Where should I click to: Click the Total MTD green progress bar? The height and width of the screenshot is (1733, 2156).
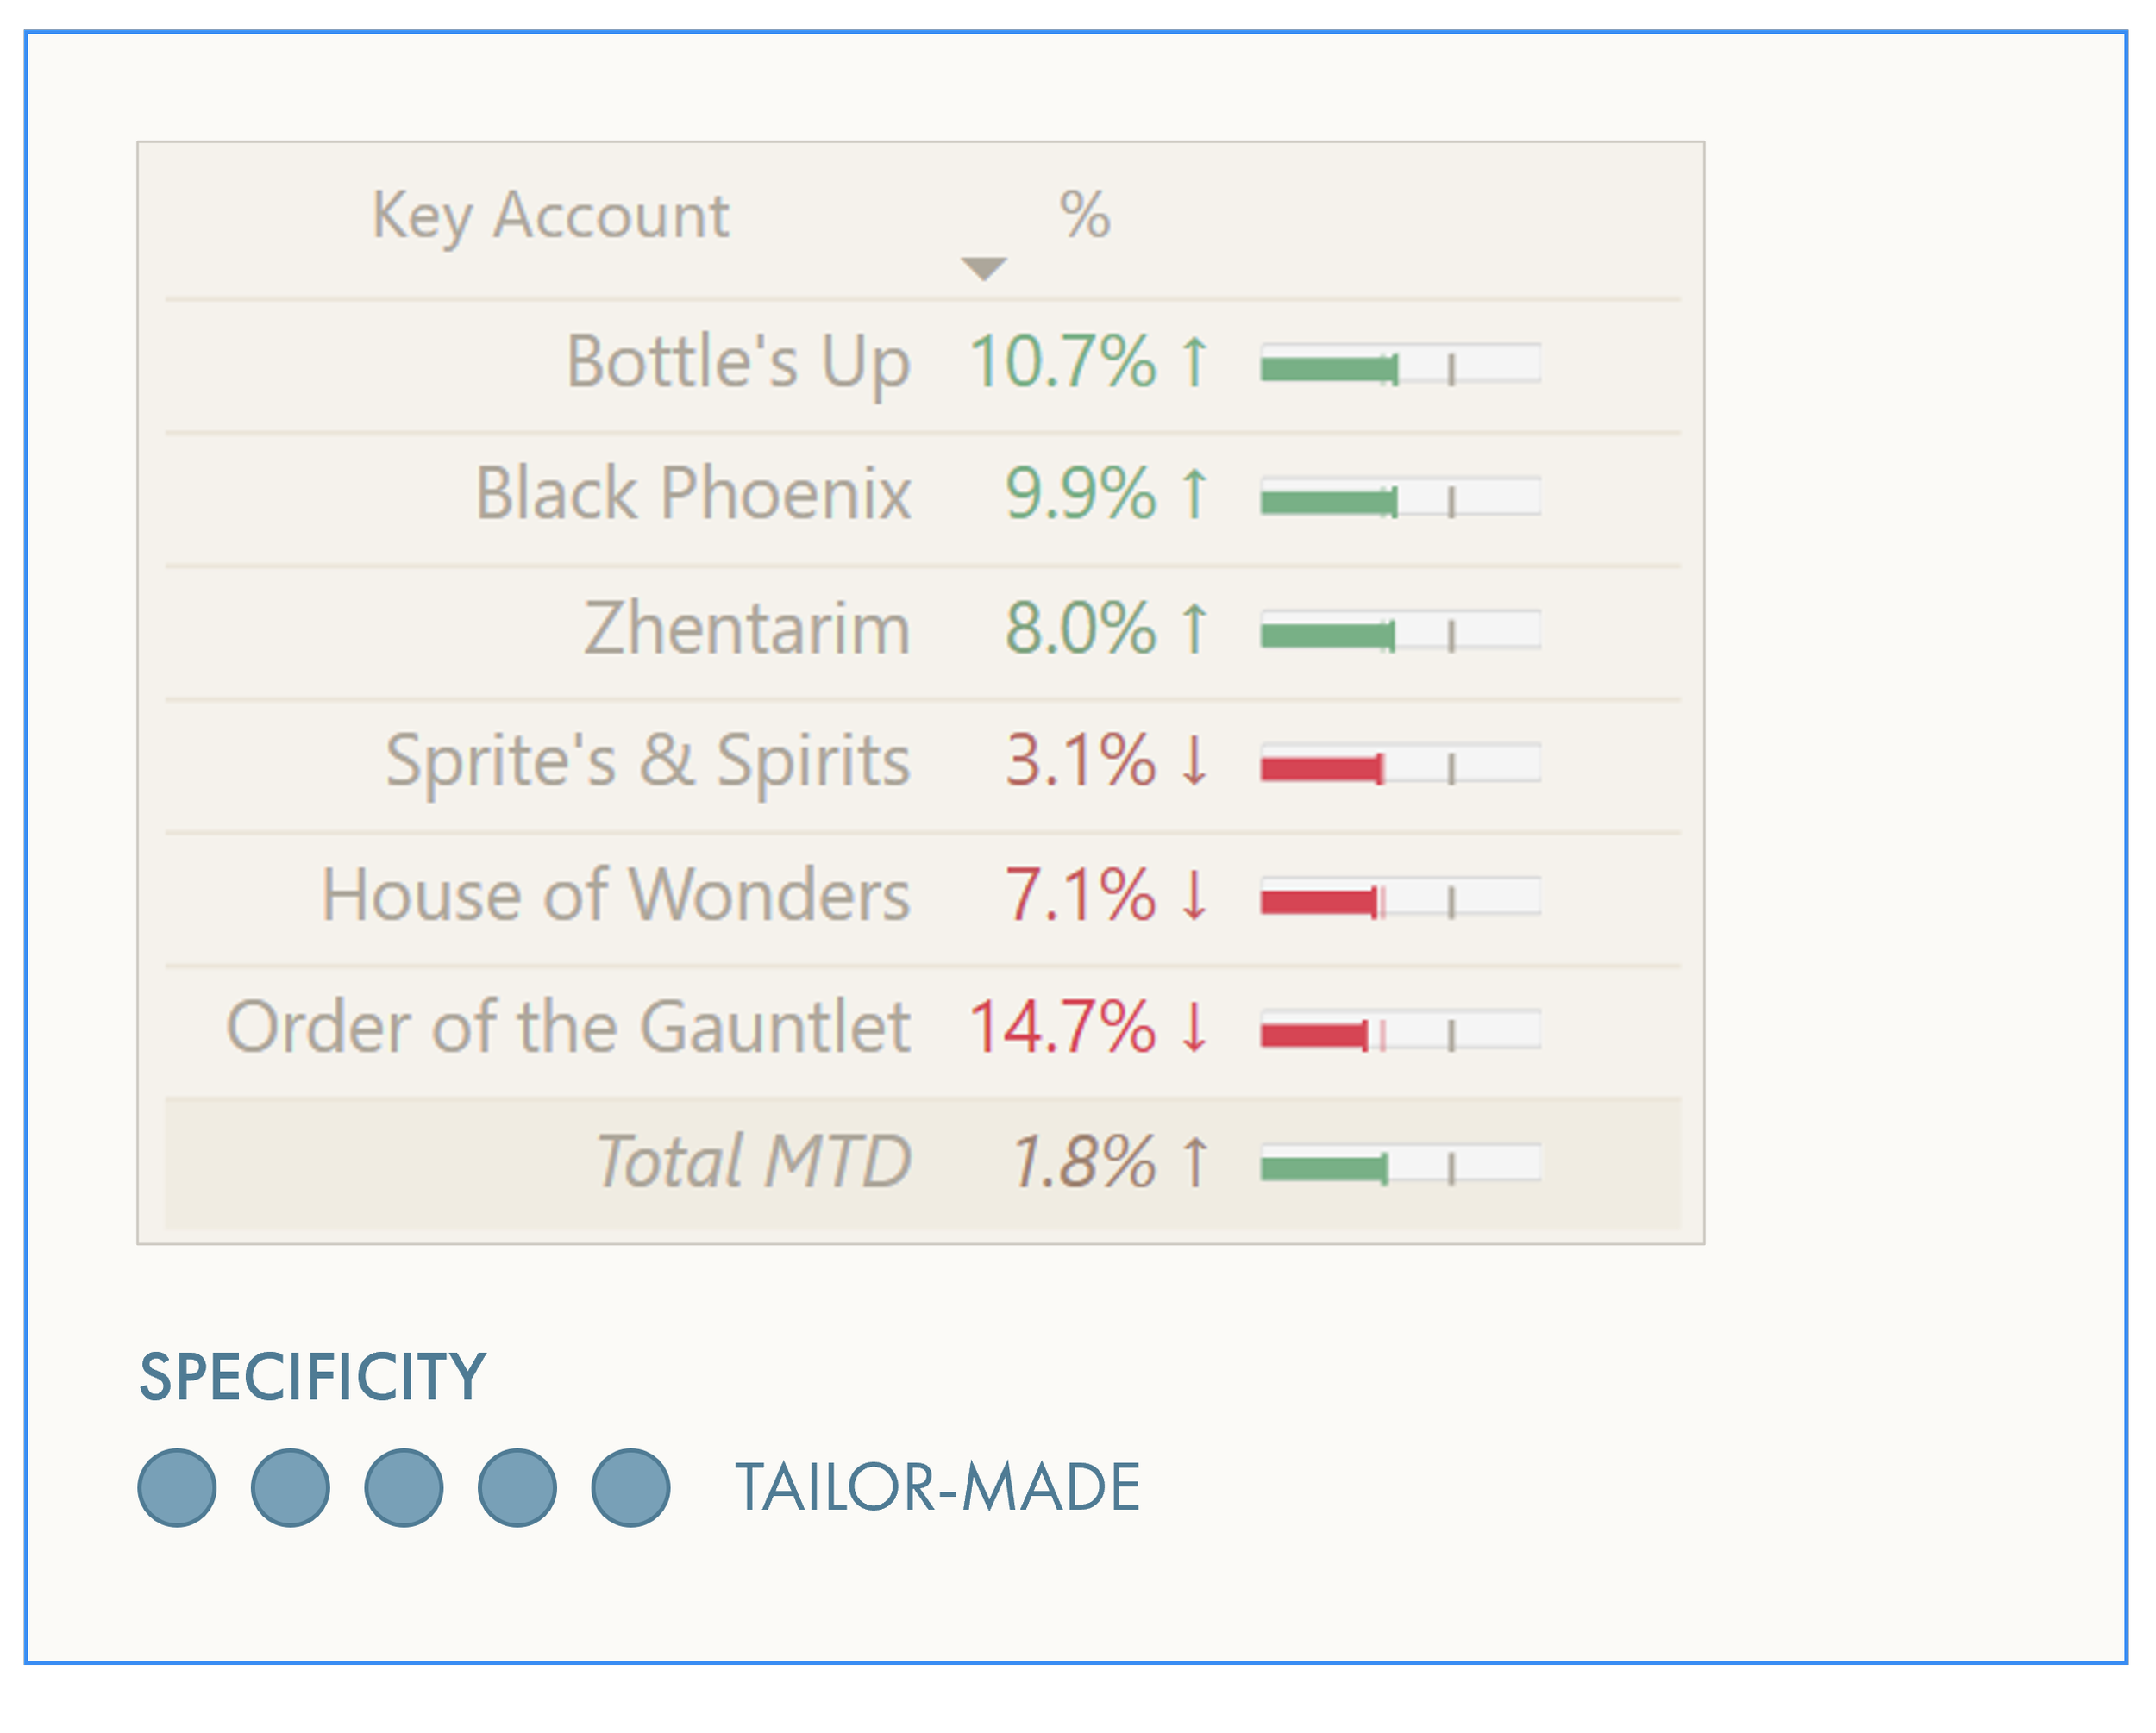(1323, 1168)
